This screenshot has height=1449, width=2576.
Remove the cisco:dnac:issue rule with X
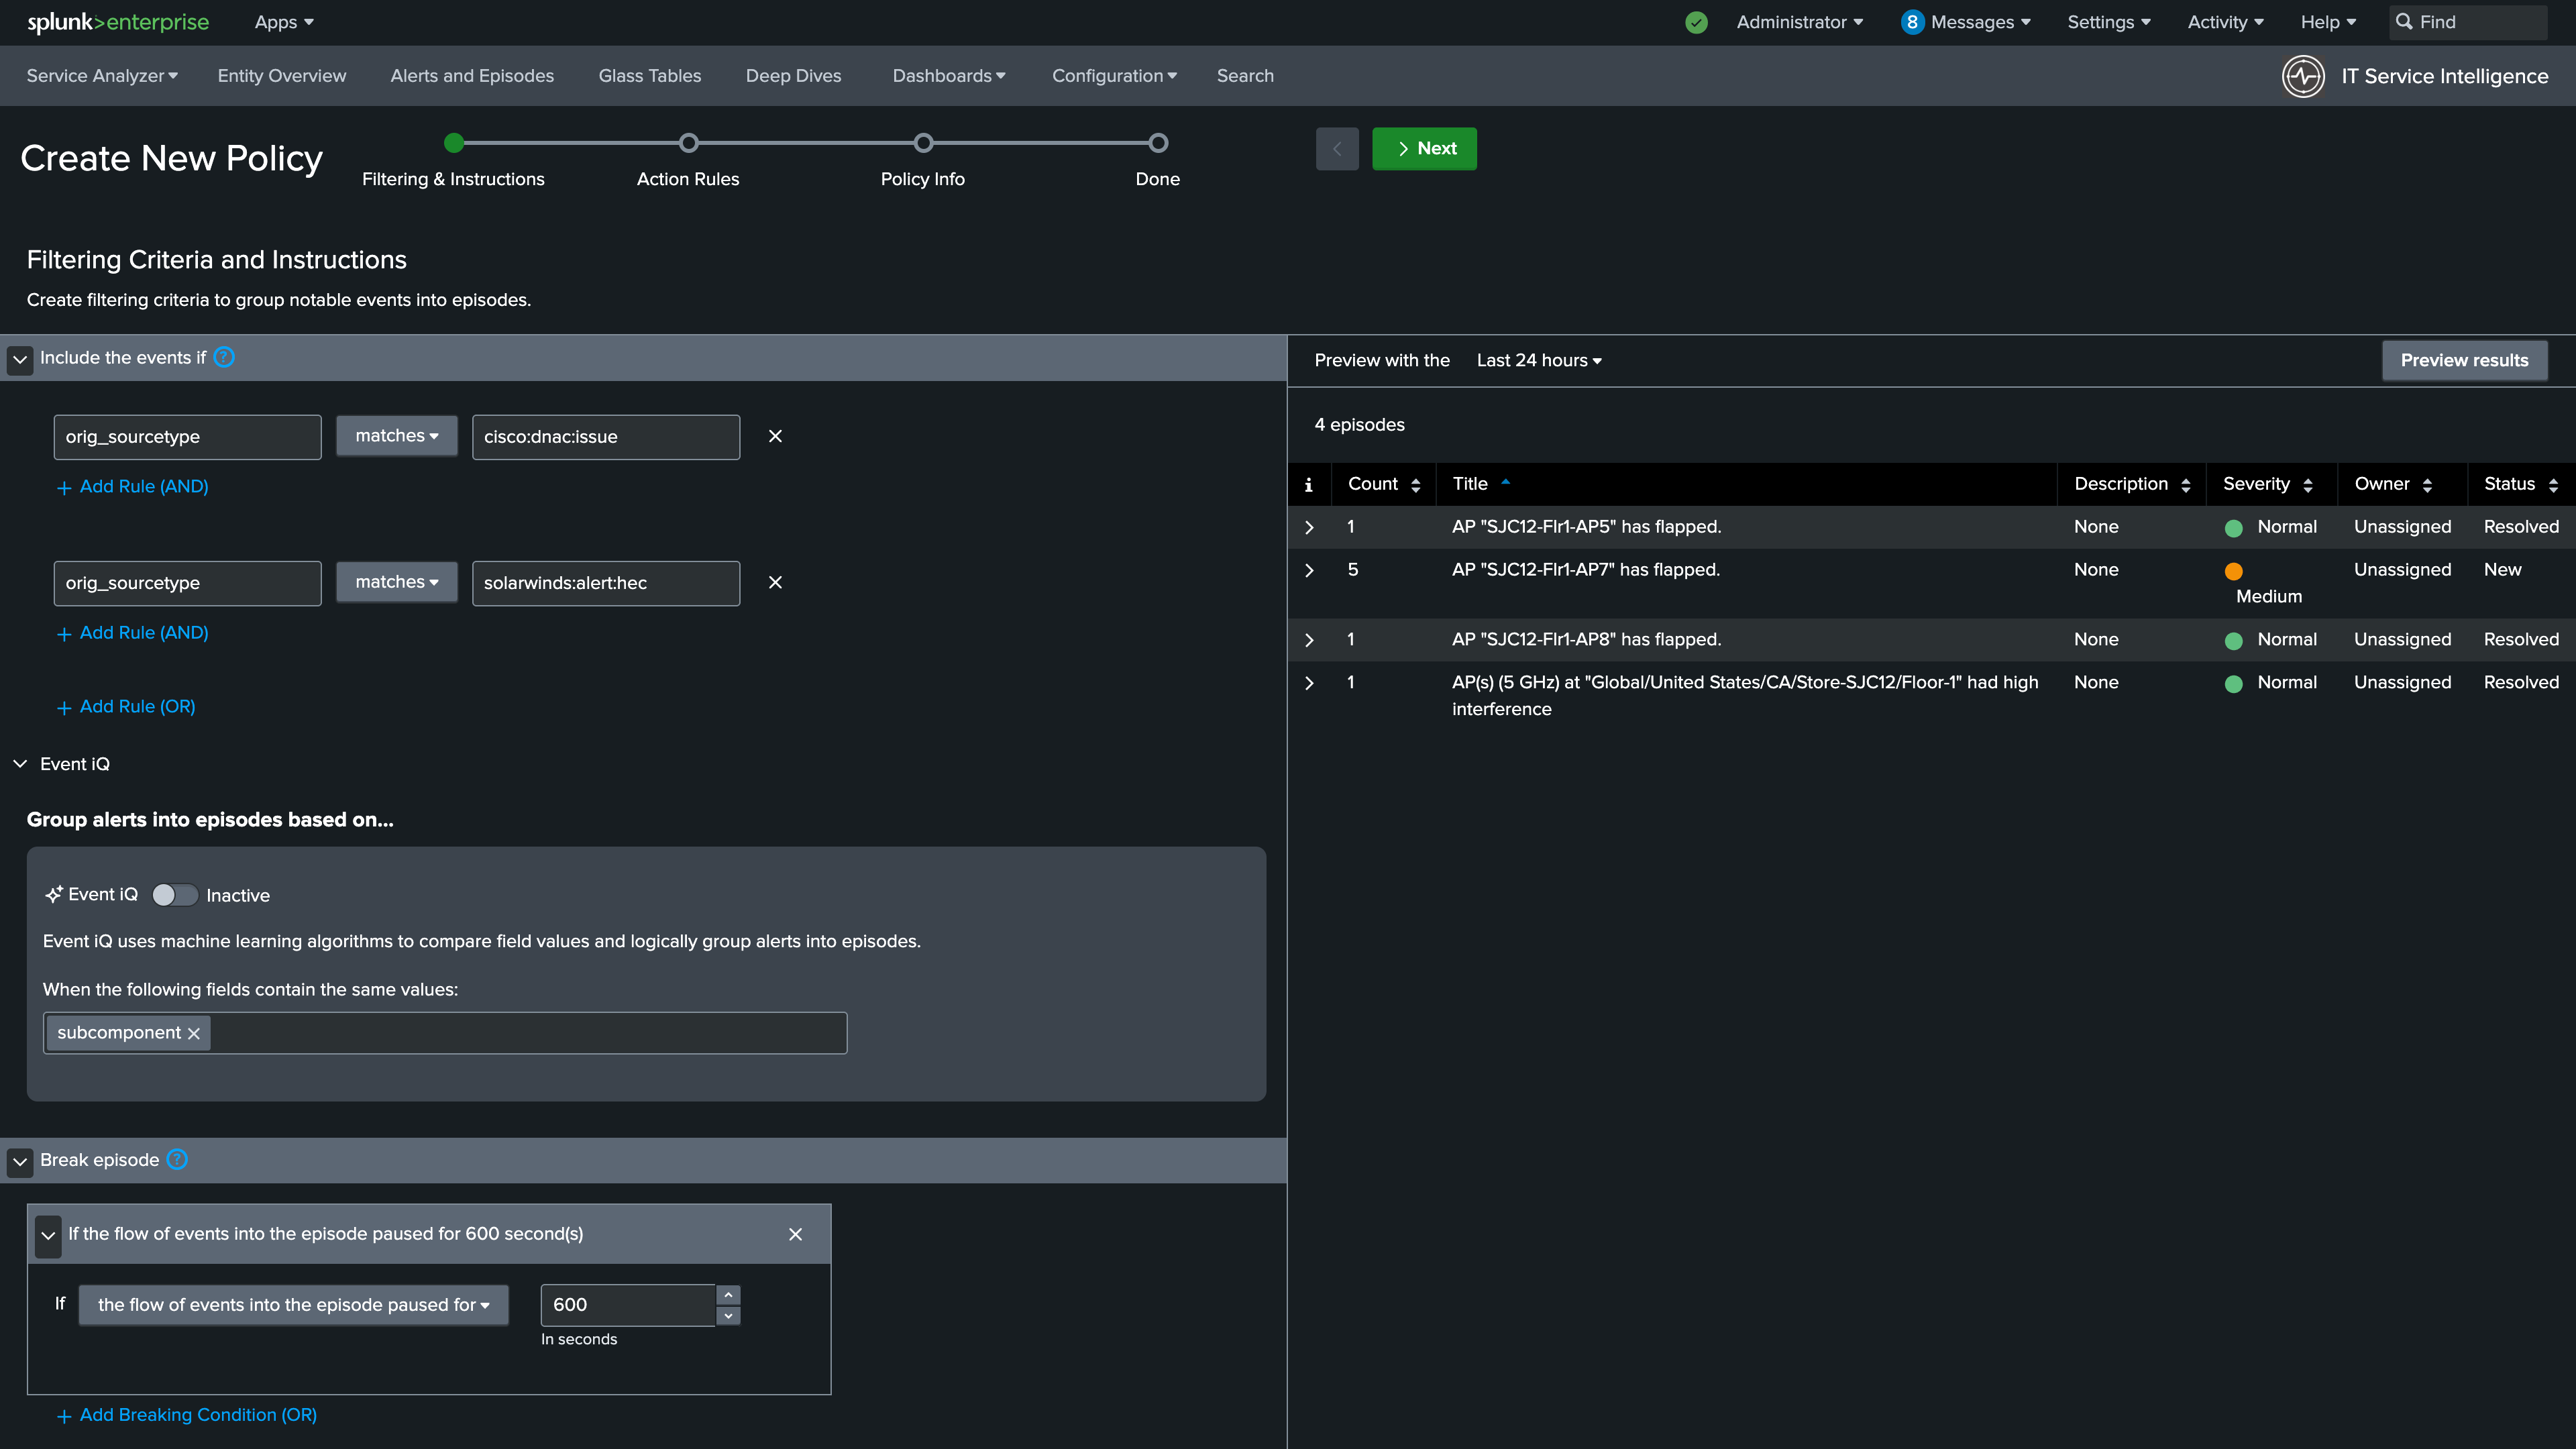(x=775, y=436)
